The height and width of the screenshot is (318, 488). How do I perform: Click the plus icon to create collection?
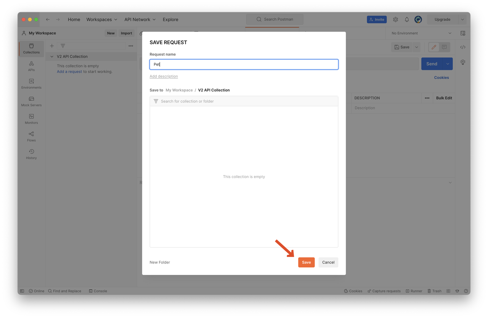point(52,46)
